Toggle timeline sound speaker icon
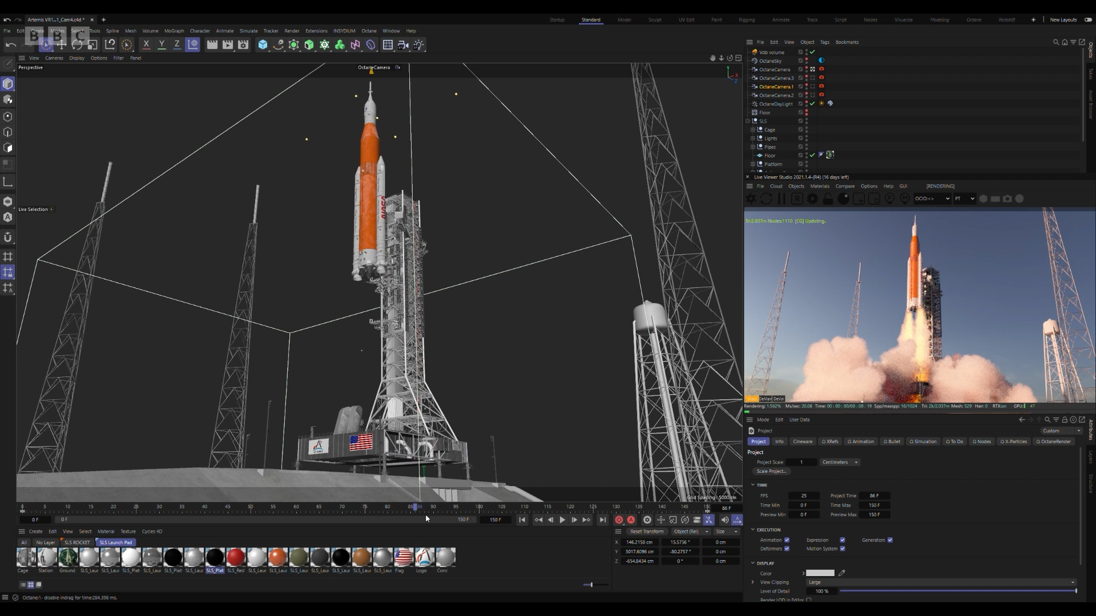 pyautogui.click(x=724, y=520)
